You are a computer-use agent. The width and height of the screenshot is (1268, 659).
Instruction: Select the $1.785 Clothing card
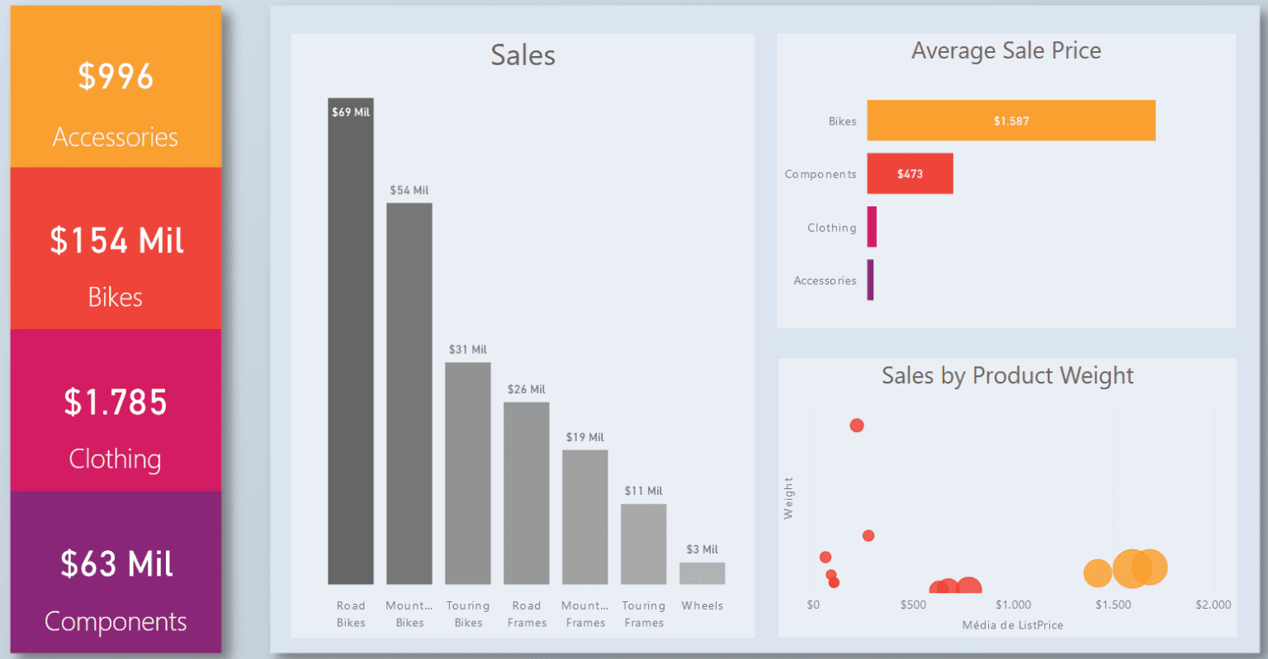115,410
